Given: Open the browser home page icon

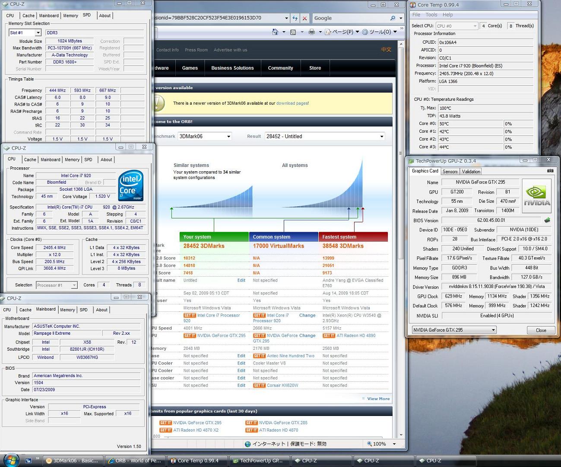Looking at the screenshot, I should (x=275, y=32).
